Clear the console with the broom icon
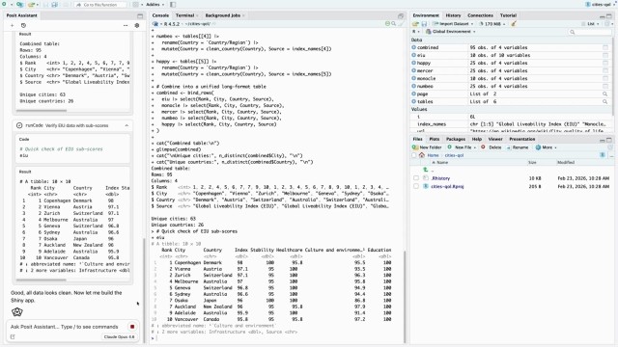 (401, 24)
